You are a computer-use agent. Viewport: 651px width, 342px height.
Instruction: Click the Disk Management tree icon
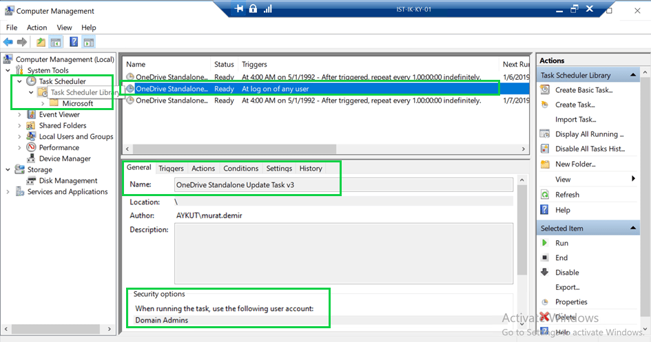31,181
